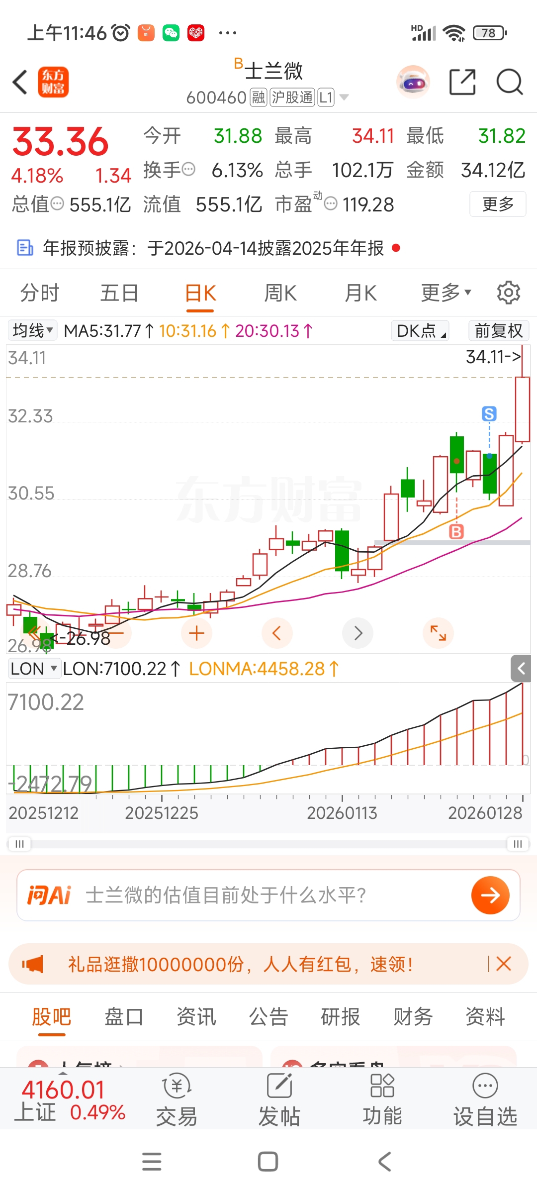Tap Android home square button
Image resolution: width=537 pixels, height=1194 pixels.
[268, 1162]
